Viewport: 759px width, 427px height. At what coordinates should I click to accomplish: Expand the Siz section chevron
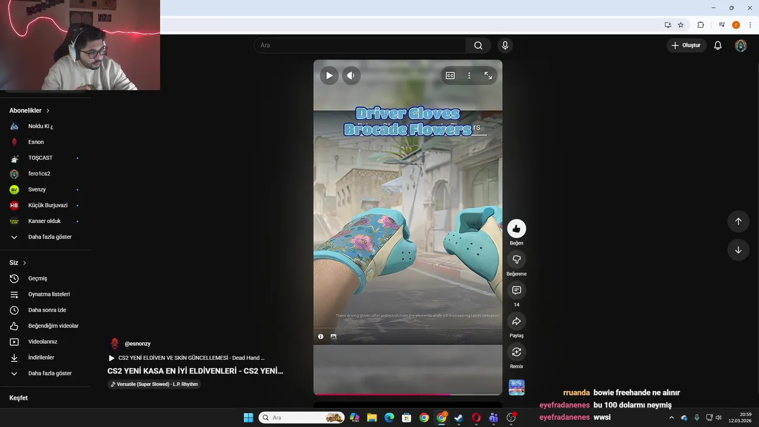[24, 263]
